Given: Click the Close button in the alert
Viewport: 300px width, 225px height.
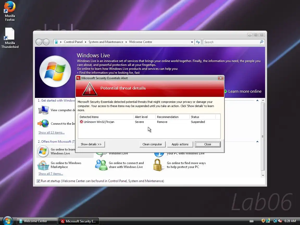Looking at the screenshot, I should pos(208,144).
